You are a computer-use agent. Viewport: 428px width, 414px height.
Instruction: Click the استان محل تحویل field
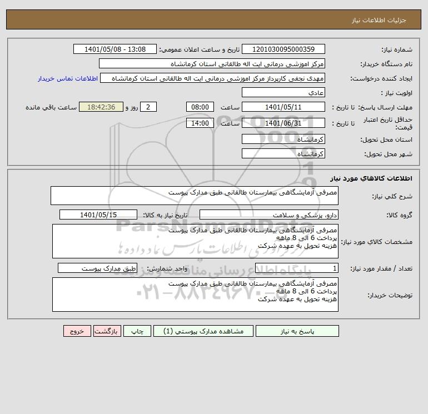pos(283,139)
